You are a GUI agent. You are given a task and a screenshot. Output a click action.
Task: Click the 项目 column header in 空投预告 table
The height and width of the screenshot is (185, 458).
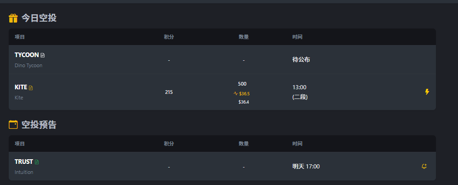[20, 144]
